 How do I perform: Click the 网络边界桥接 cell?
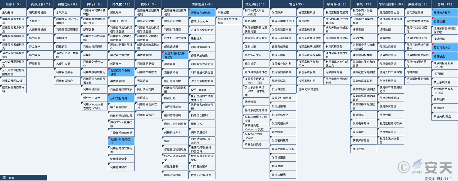[x=175, y=175]
